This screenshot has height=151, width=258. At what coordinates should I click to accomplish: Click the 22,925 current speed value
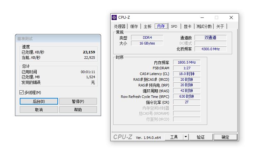point(90,58)
